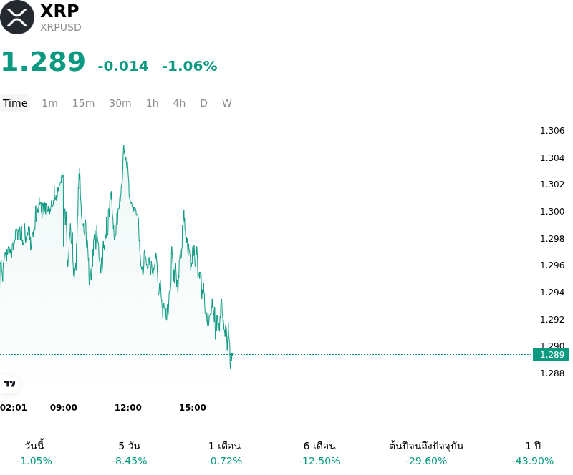Switch chart to 15m interval
Viewport: 573px width, 475px height.
pos(83,103)
